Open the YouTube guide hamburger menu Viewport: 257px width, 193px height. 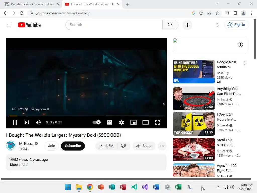9,25
